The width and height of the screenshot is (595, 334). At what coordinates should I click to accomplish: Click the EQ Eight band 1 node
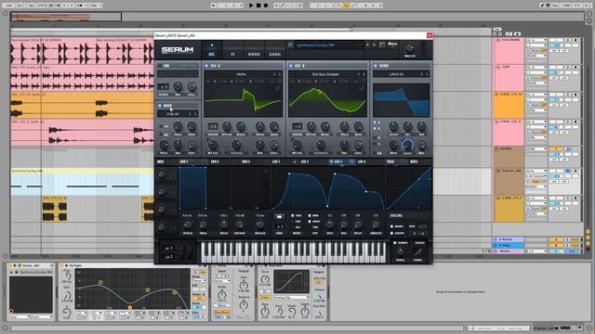coord(100,282)
